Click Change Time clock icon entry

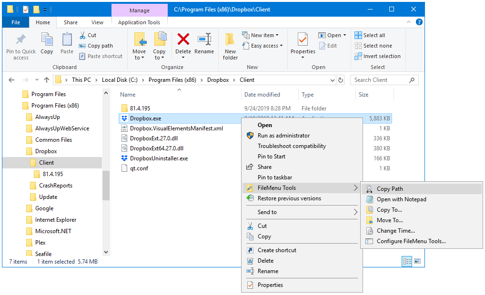(395, 231)
